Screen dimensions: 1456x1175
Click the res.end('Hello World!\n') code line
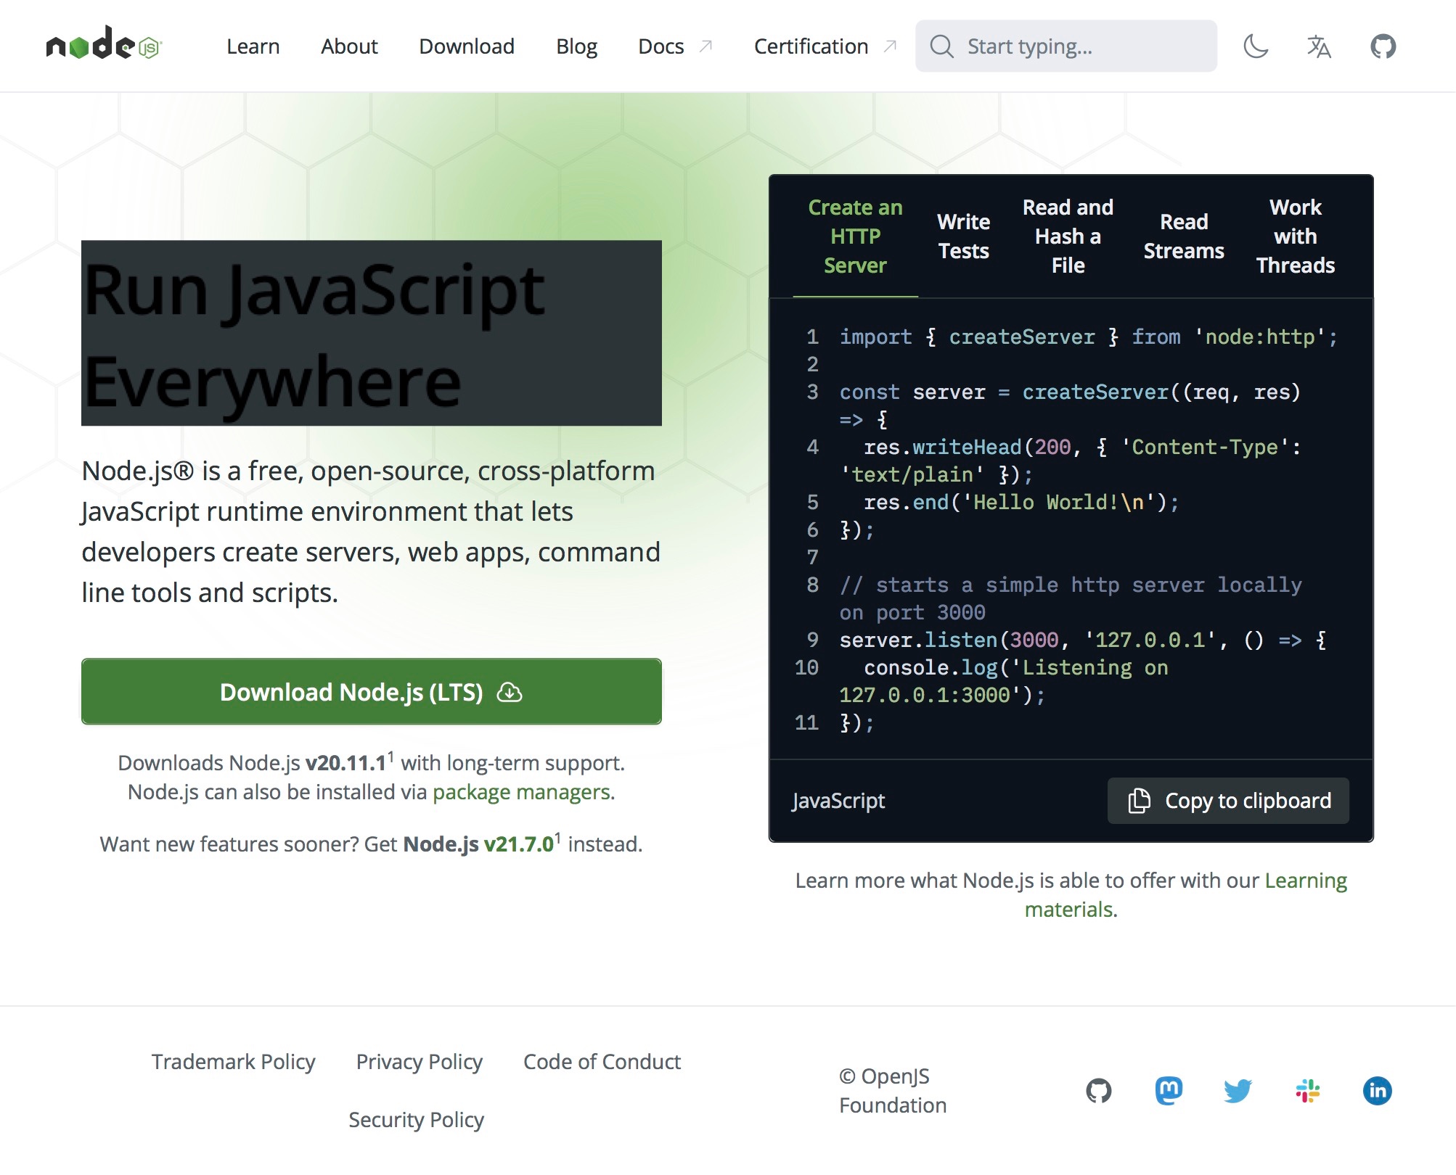(1021, 502)
